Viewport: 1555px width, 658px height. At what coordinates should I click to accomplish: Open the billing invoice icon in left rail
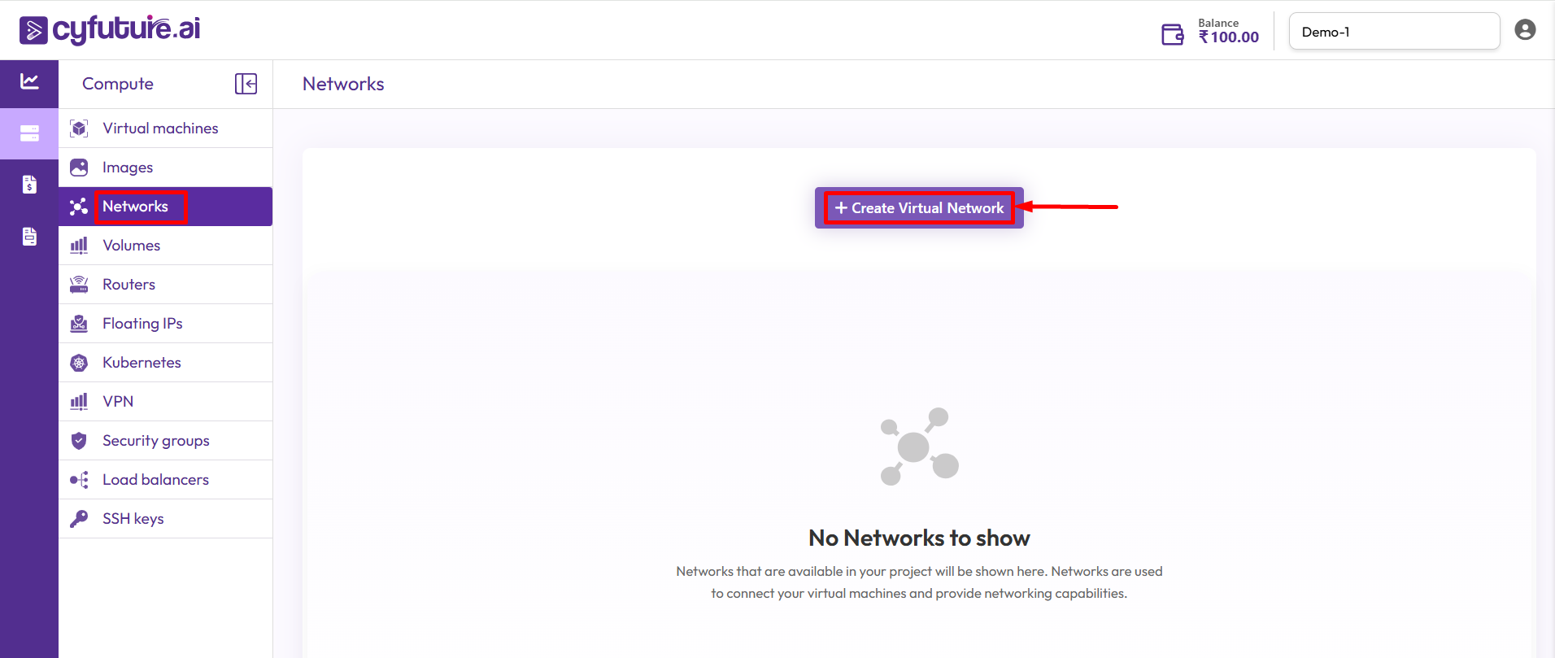[x=29, y=185]
